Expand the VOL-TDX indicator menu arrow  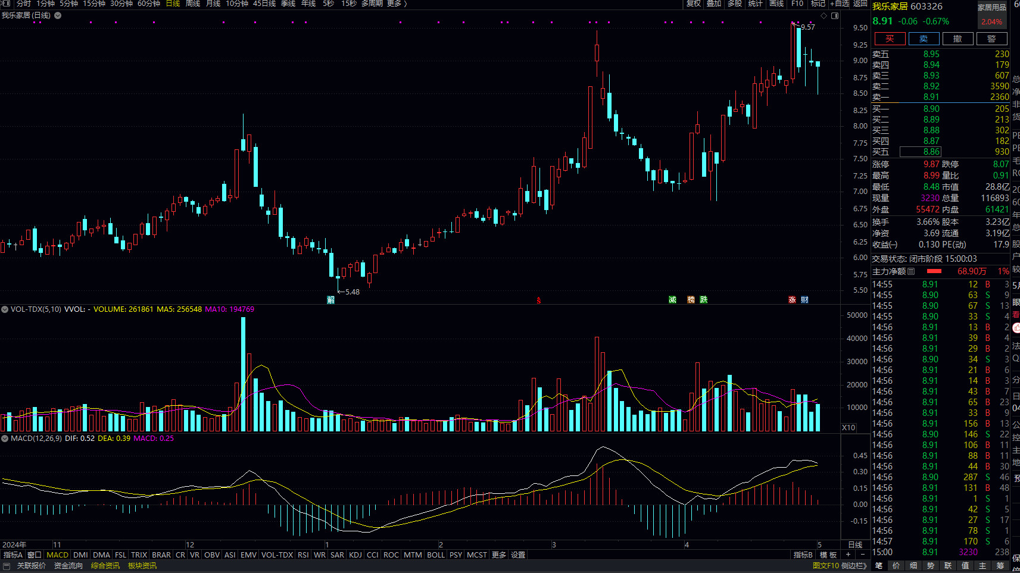click(5, 309)
